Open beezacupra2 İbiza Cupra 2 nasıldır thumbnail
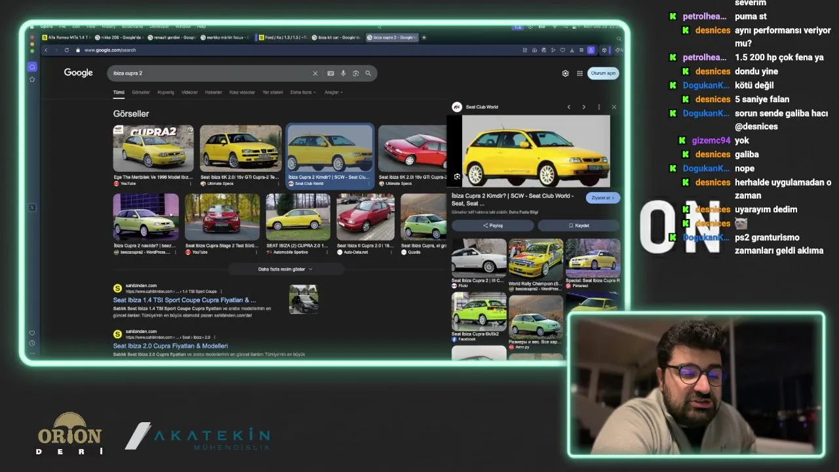This screenshot has height=472, width=839. [146, 216]
